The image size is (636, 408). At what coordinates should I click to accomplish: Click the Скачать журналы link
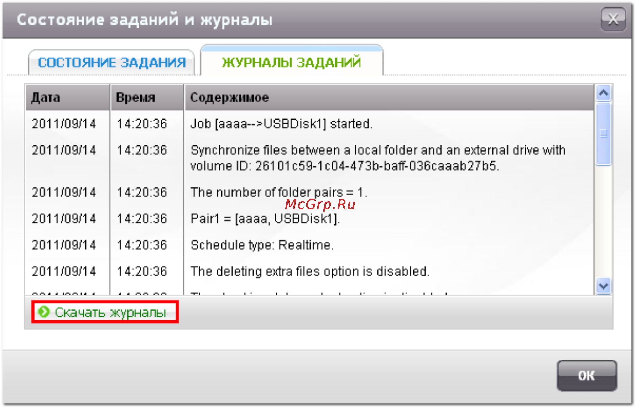tap(110, 312)
